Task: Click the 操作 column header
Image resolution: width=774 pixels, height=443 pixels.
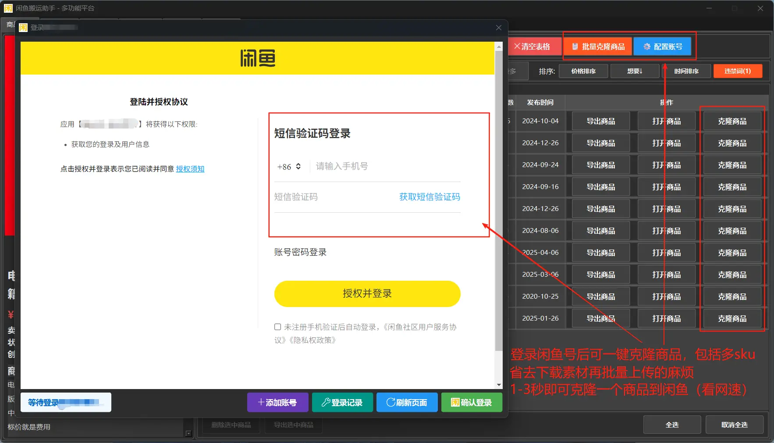Action: [x=667, y=103]
